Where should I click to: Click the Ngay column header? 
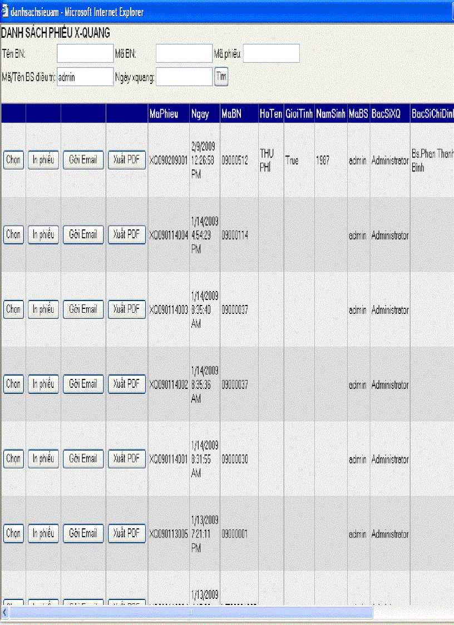click(200, 115)
